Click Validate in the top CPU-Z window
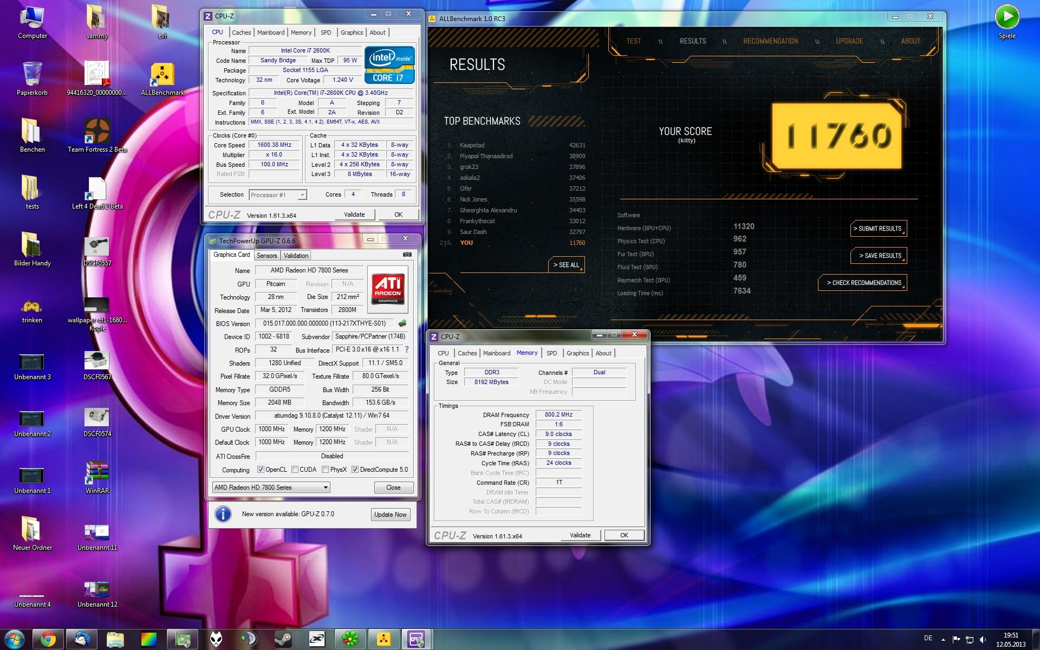The width and height of the screenshot is (1040, 650). [354, 214]
